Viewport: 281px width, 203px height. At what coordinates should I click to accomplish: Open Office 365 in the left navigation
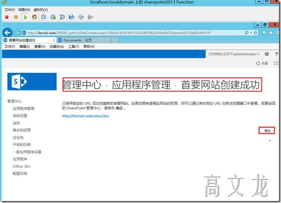click(22, 166)
